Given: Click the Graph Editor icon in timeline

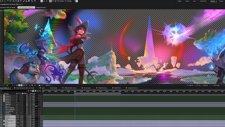Looking at the screenshot, I should pos(40,91).
